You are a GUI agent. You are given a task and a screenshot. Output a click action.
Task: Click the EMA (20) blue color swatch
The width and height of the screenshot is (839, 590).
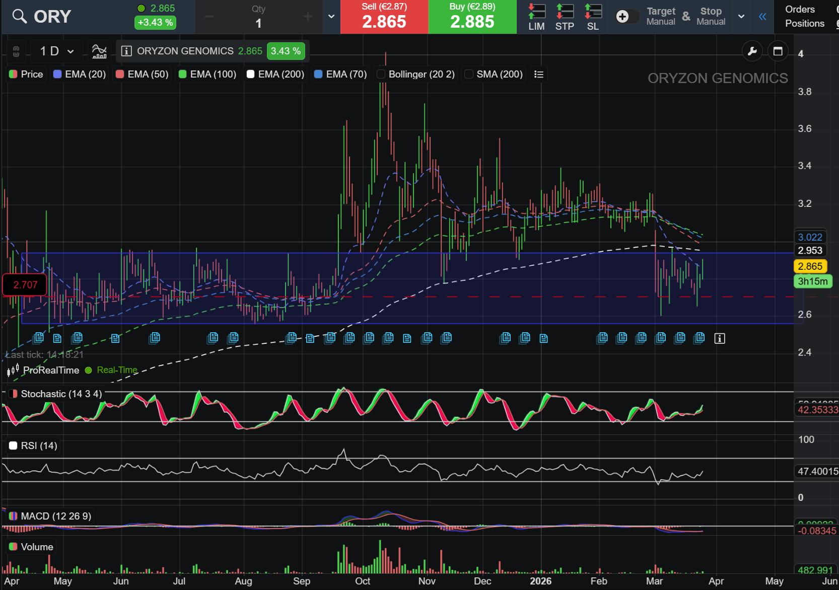click(57, 75)
